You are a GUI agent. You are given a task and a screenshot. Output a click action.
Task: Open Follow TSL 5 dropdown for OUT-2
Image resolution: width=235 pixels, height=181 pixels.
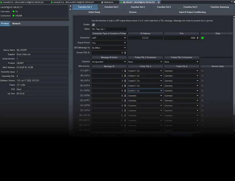click(182, 76)
